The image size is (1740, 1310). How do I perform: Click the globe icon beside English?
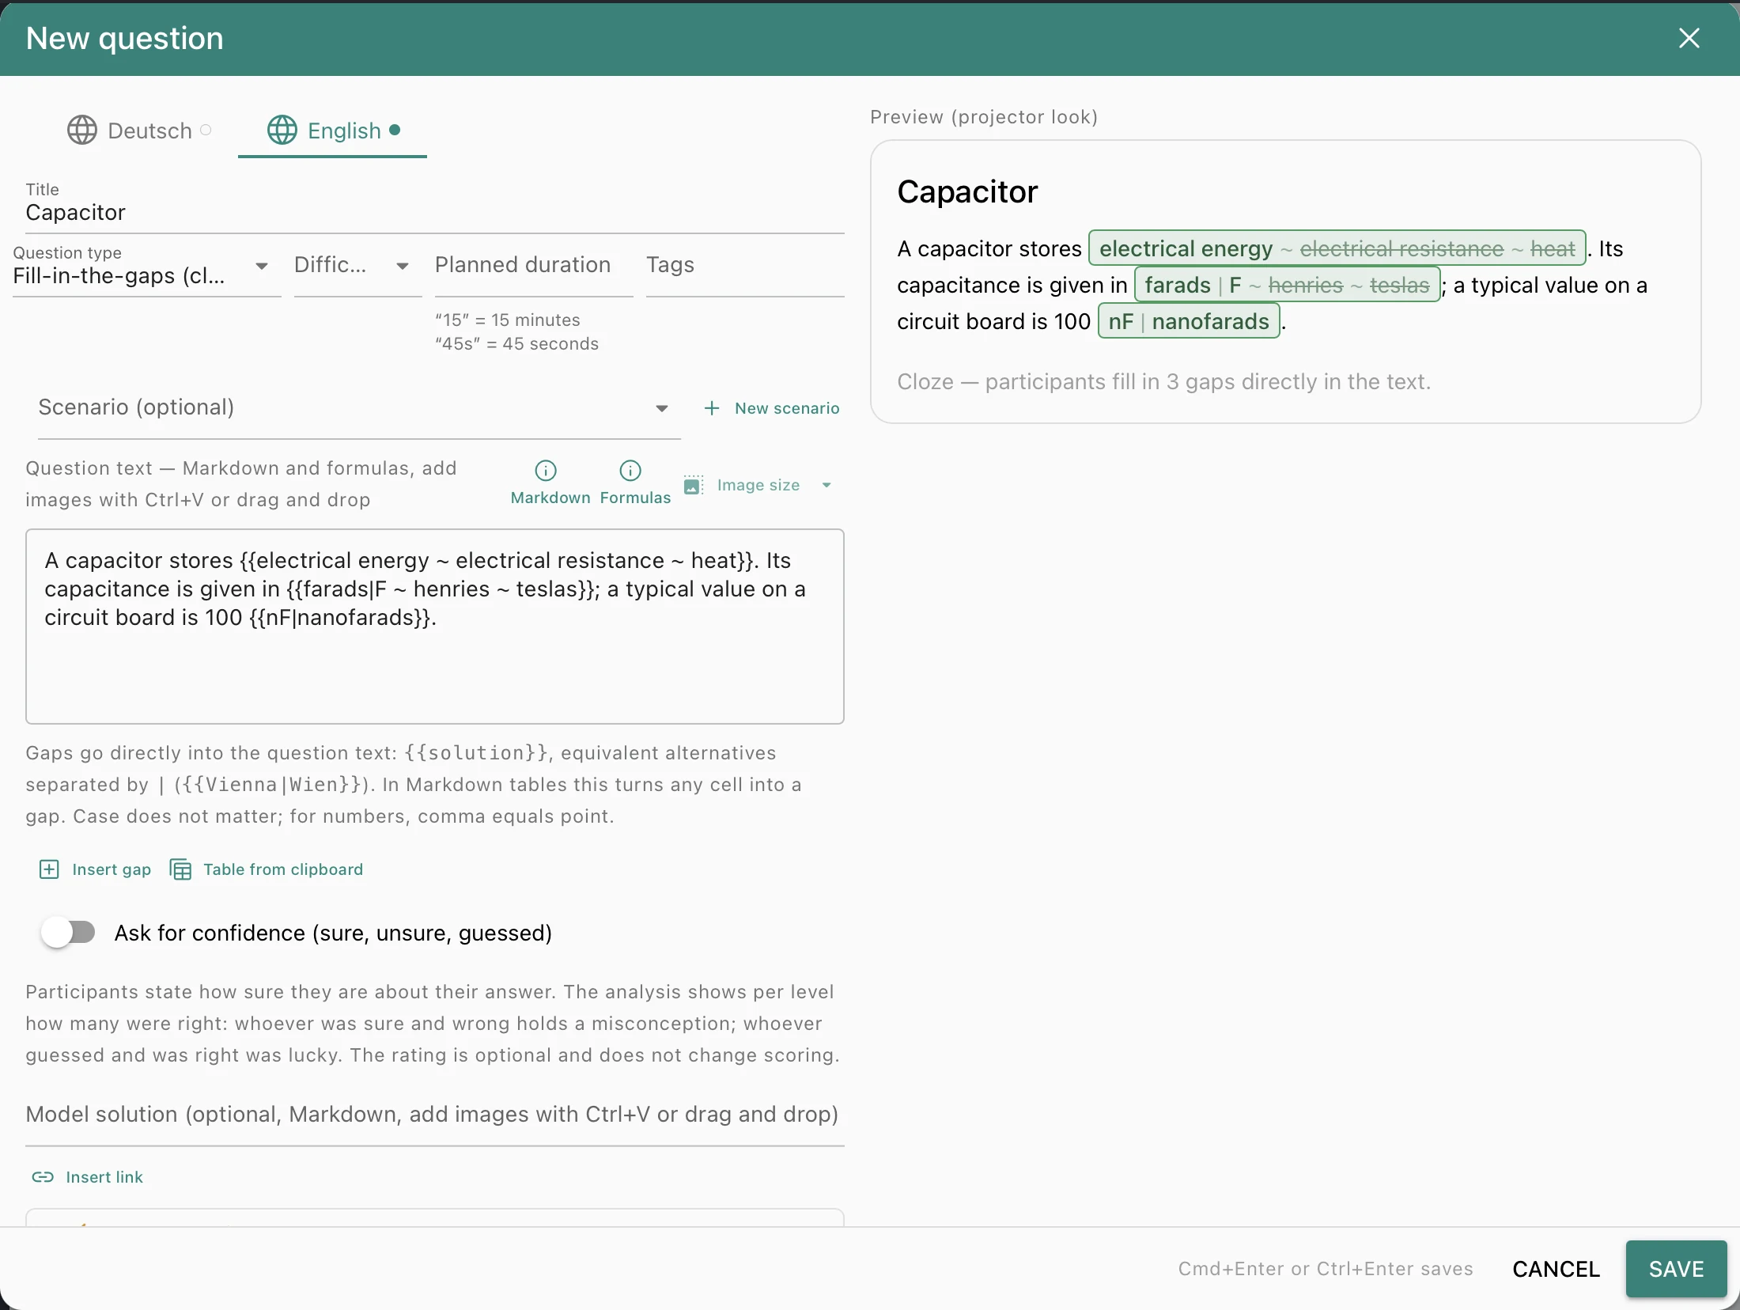click(x=282, y=130)
